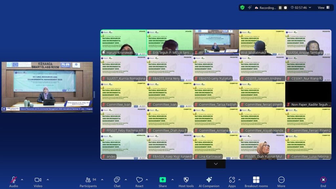Open the View layout menu
336x189 pixels.
(323, 8)
